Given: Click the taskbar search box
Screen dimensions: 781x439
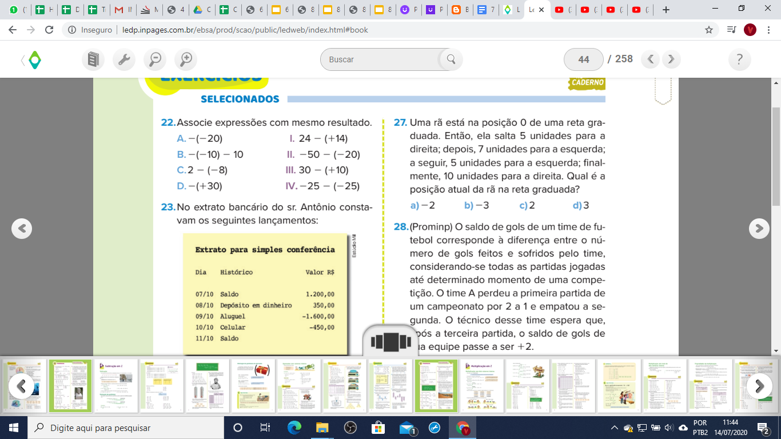Looking at the screenshot, I should [x=125, y=428].
